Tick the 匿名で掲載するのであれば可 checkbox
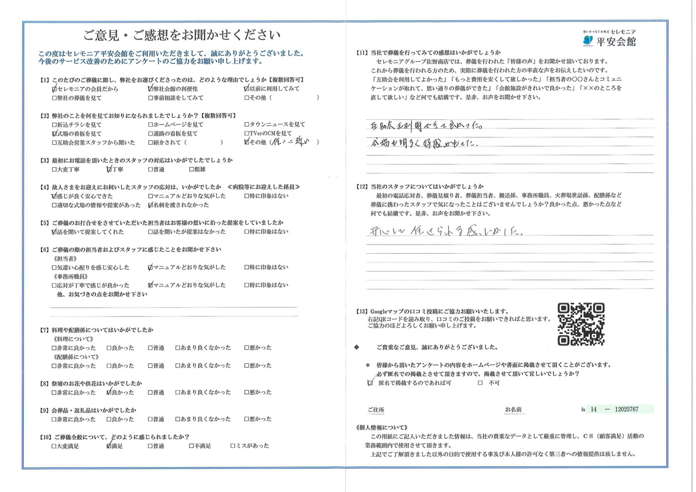The height and width of the screenshot is (492, 696). coord(370,384)
